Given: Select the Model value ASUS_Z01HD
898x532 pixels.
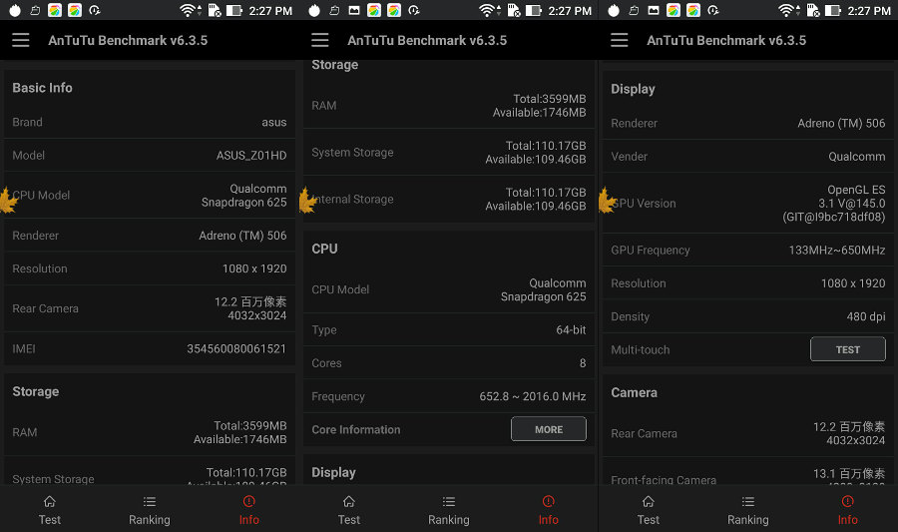Looking at the screenshot, I should pyautogui.click(x=251, y=155).
